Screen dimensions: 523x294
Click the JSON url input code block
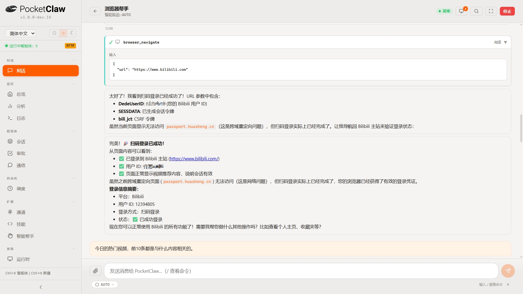[308, 69]
